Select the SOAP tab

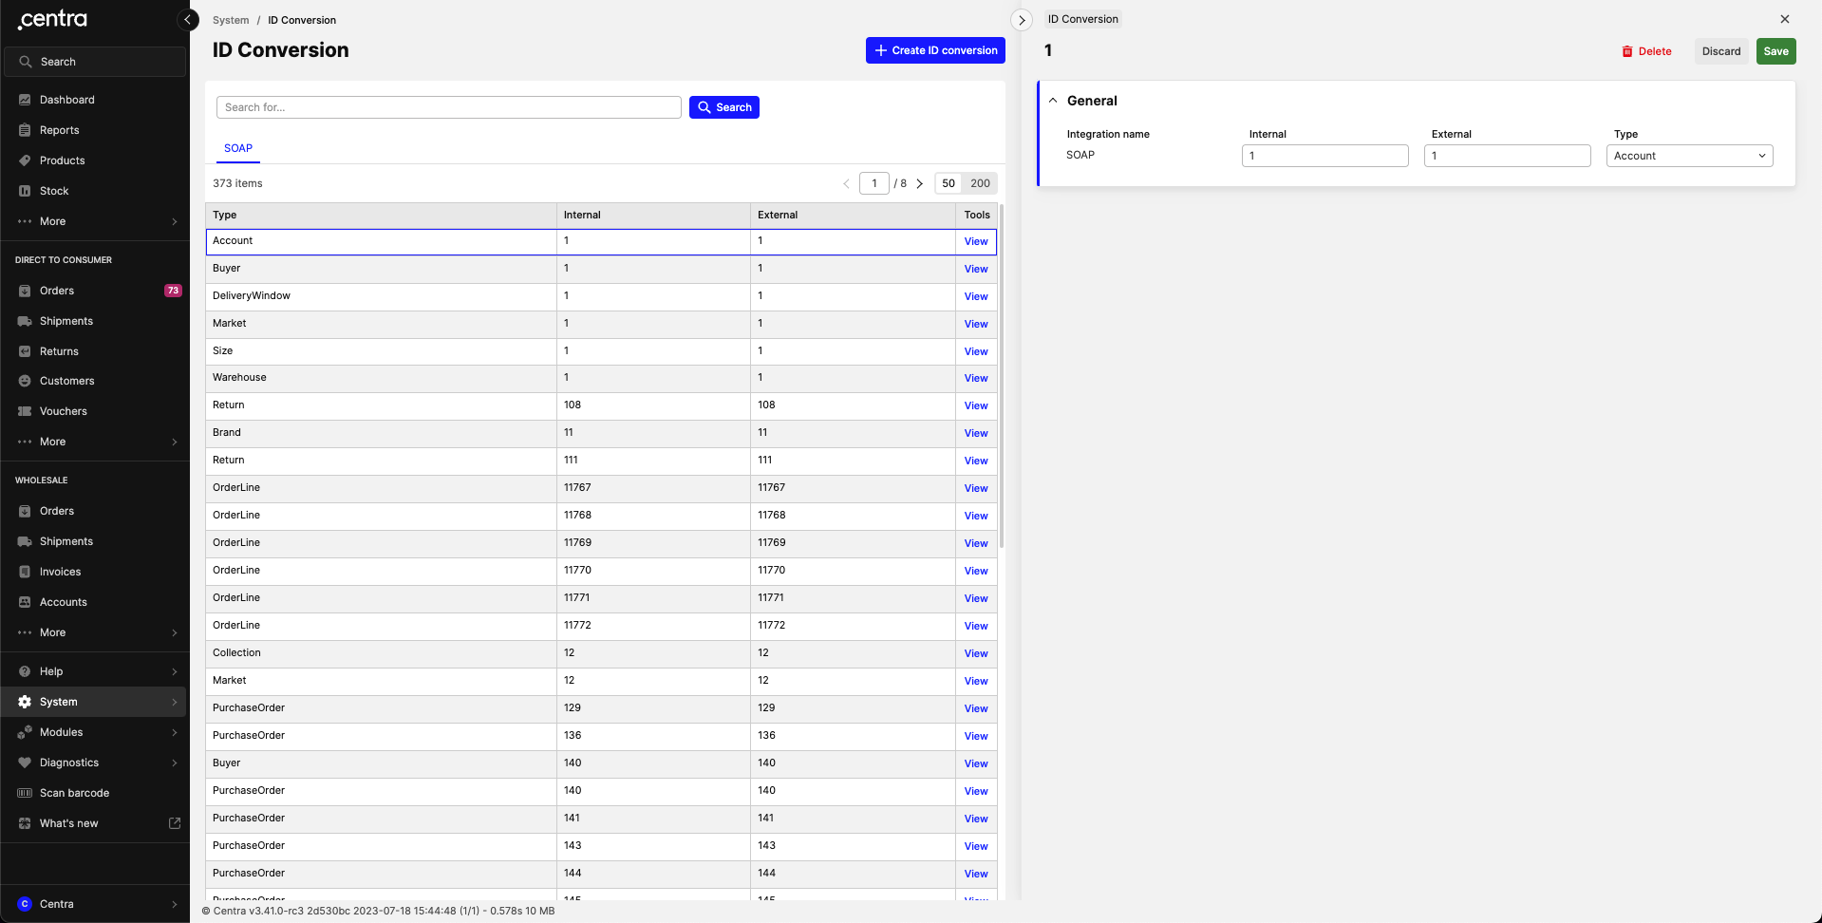[x=238, y=148]
